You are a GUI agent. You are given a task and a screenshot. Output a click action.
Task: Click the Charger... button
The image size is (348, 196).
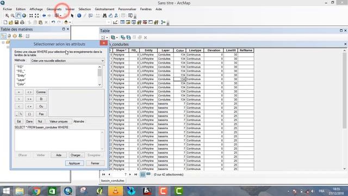click(x=76, y=155)
